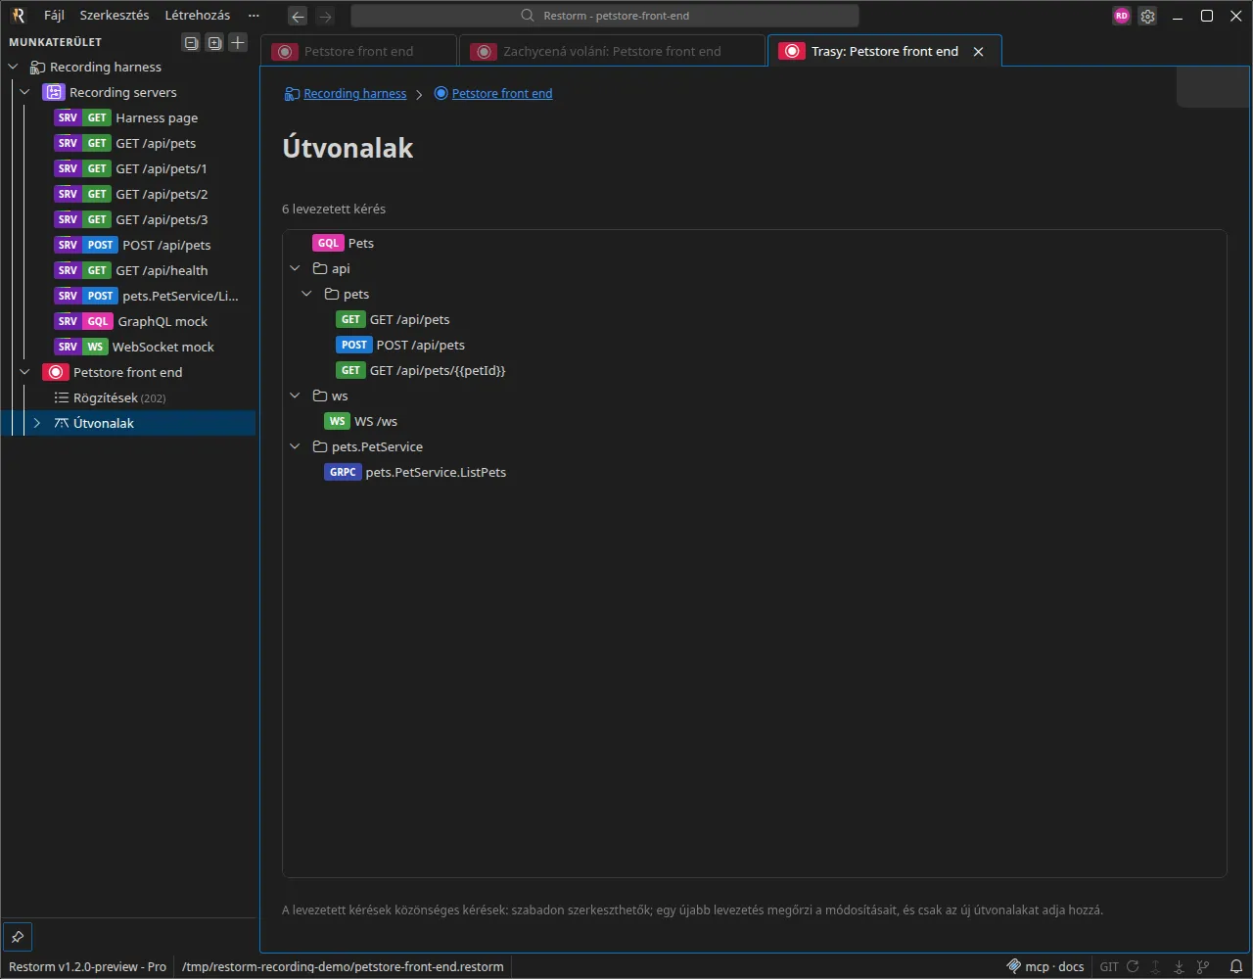Follow the Petstore front end breadcrumb link
The image size is (1253, 979).
pos(502,94)
